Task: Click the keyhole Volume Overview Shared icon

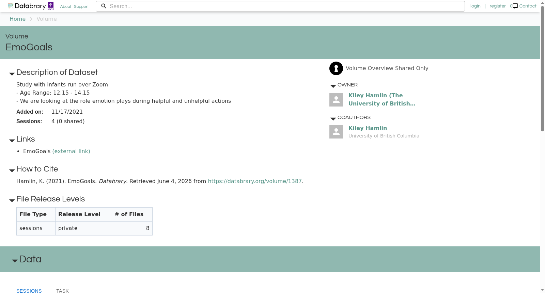Action: click(x=336, y=68)
